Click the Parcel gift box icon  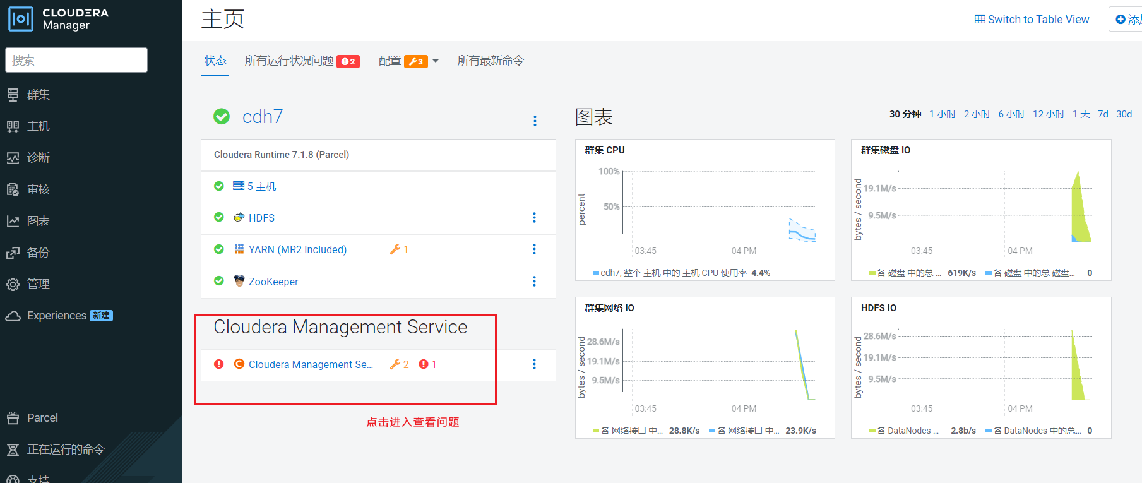[13, 418]
